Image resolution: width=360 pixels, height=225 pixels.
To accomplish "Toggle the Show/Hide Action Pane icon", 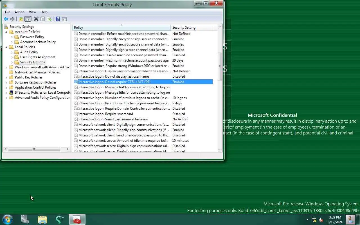I will [64, 19].
